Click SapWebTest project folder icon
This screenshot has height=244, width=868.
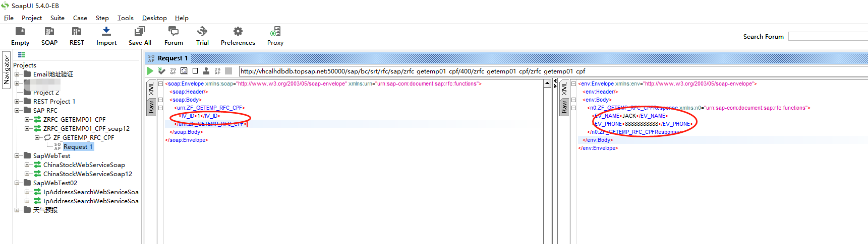(x=27, y=155)
